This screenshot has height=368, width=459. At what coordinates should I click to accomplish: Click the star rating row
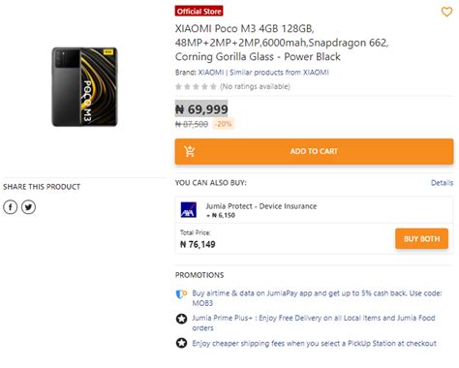196,86
